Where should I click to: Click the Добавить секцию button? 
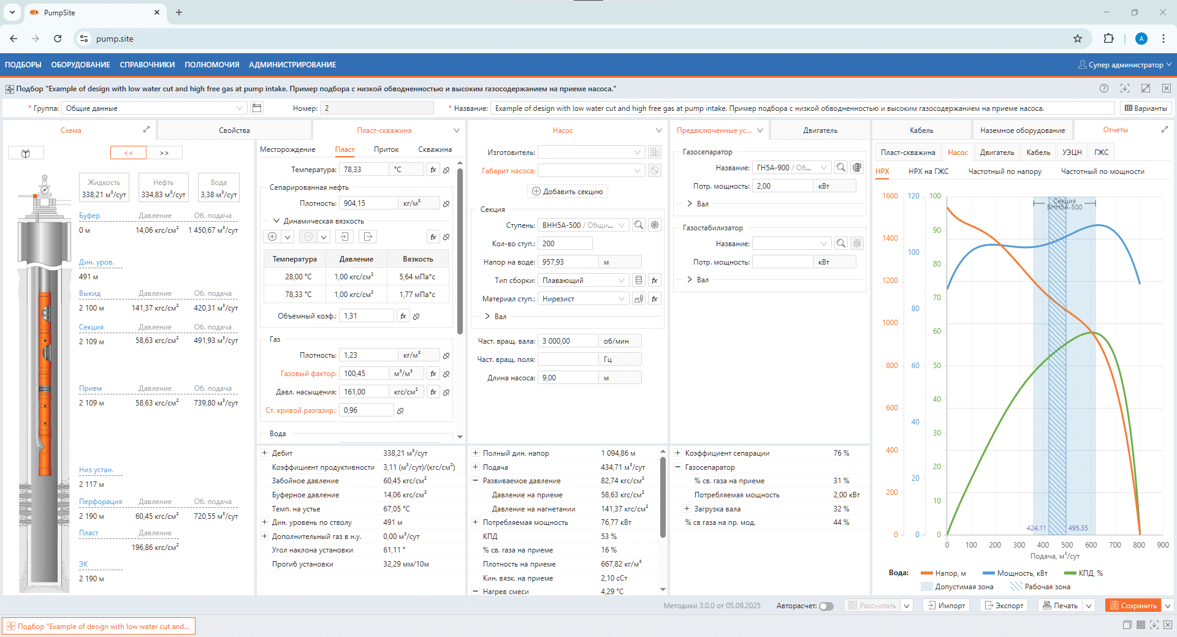(x=568, y=192)
